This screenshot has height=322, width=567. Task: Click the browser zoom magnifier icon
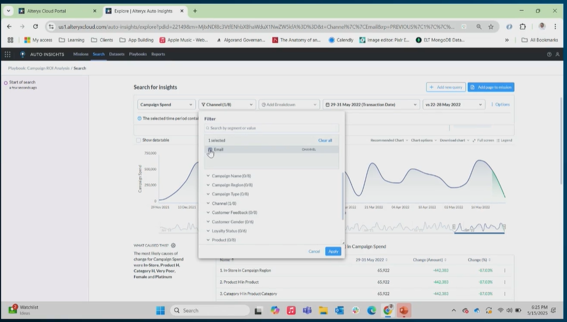click(479, 26)
